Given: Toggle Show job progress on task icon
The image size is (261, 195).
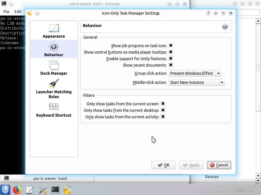Looking at the screenshot, I should [171, 45].
